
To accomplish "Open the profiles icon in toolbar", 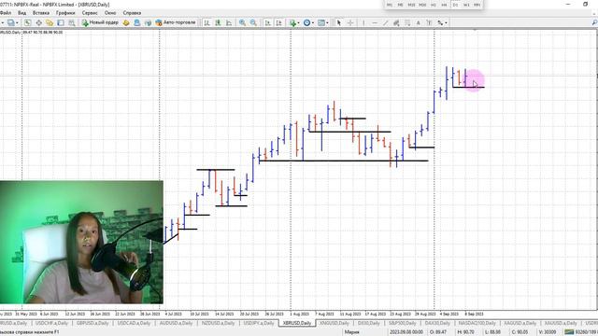I will [x=10, y=22].
